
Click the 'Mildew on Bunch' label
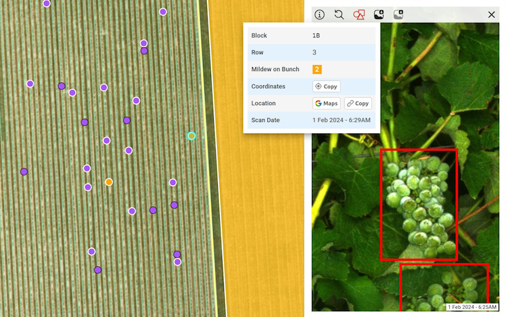pyautogui.click(x=275, y=69)
